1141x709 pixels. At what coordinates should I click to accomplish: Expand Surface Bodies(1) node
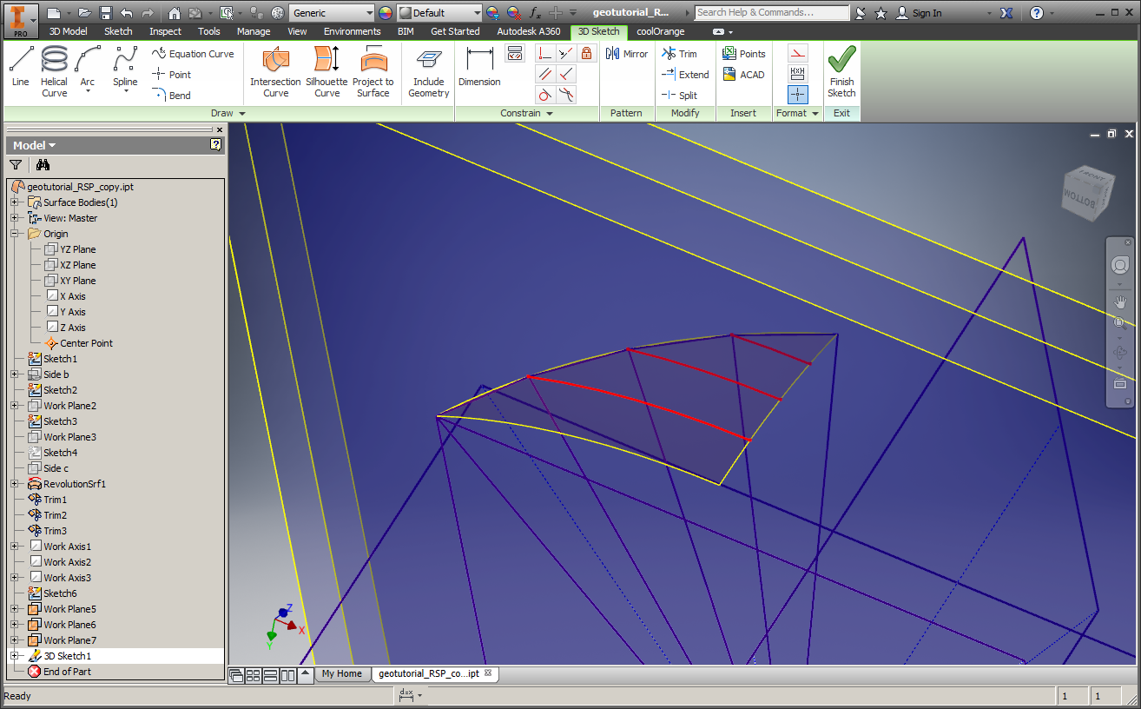click(x=14, y=202)
